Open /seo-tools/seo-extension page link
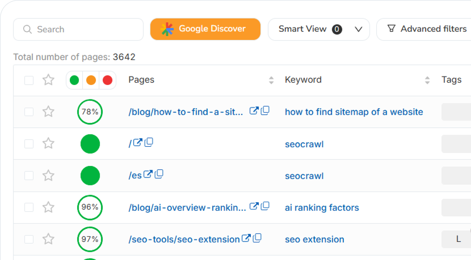Screen dimensions: 471x260 click(x=184, y=239)
